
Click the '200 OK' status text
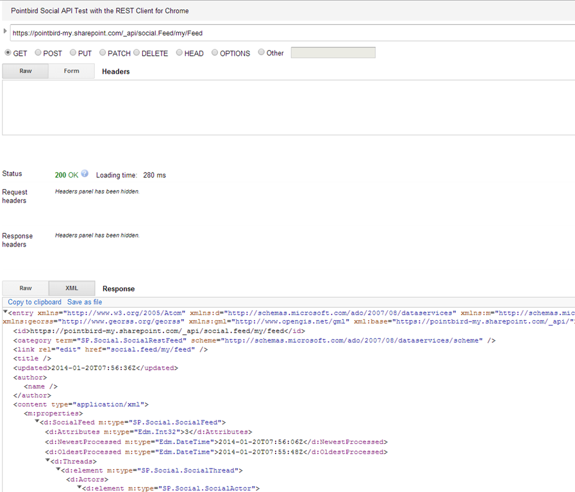[67, 175]
